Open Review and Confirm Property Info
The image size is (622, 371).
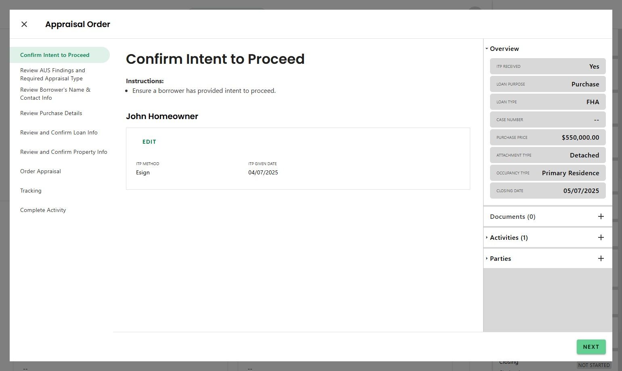coord(64,152)
